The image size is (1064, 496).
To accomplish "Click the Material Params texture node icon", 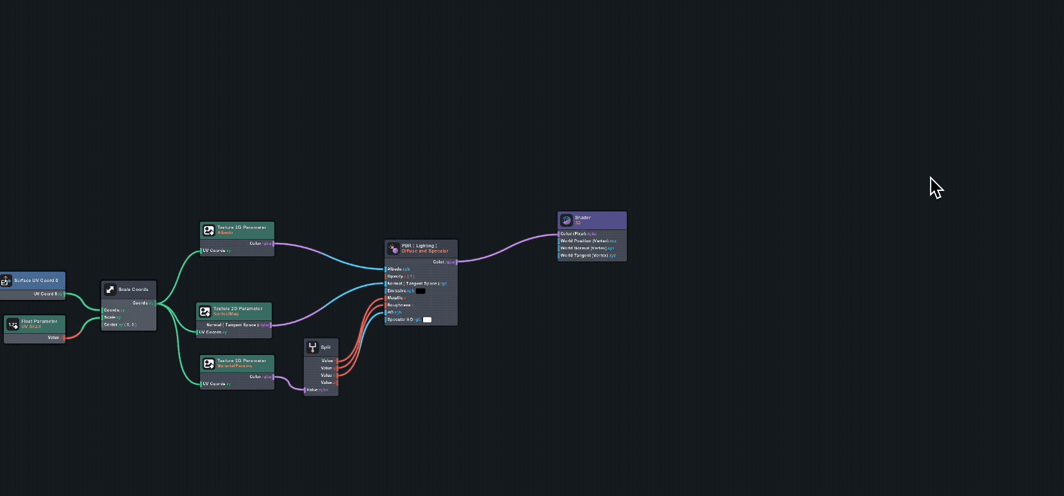I will pyautogui.click(x=208, y=363).
